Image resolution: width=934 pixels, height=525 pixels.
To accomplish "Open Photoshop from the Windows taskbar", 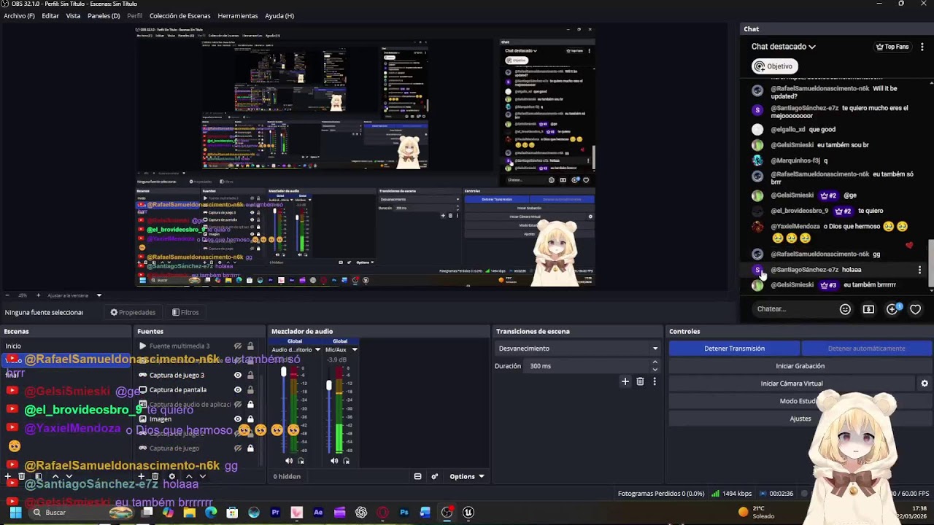I will tap(404, 513).
